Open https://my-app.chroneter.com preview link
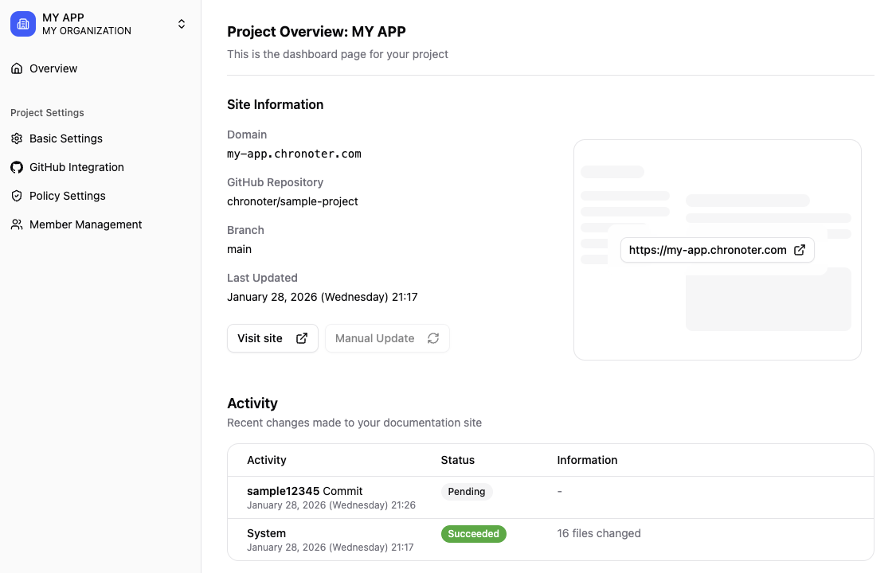 707,249
